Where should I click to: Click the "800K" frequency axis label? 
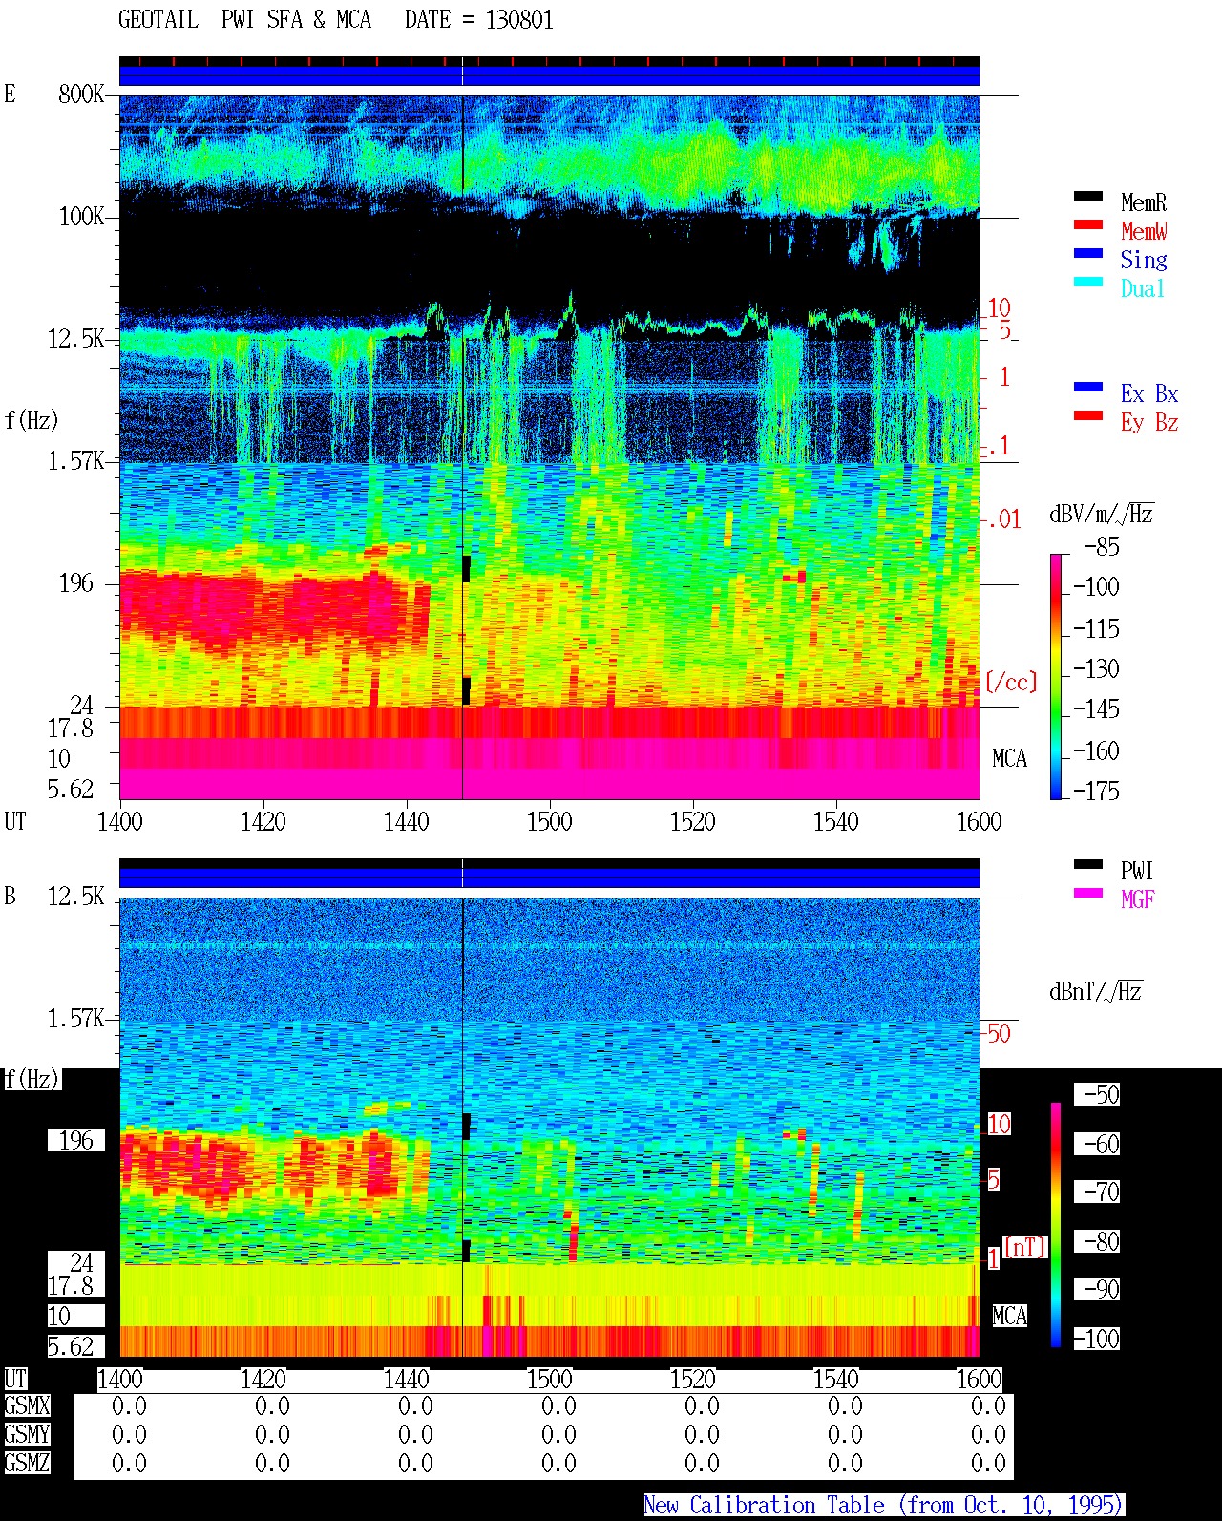point(81,94)
